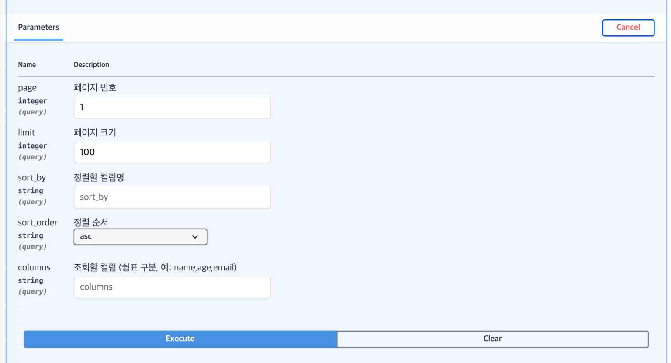Click the Name column header
The height and width of the screenshot is (363, 671).
point(27,65)
